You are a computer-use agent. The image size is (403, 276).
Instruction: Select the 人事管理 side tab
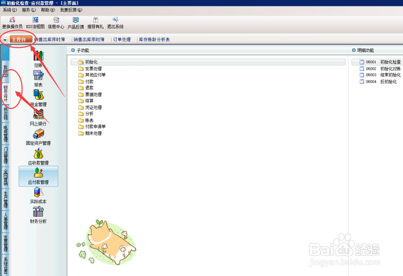[5, 221]
